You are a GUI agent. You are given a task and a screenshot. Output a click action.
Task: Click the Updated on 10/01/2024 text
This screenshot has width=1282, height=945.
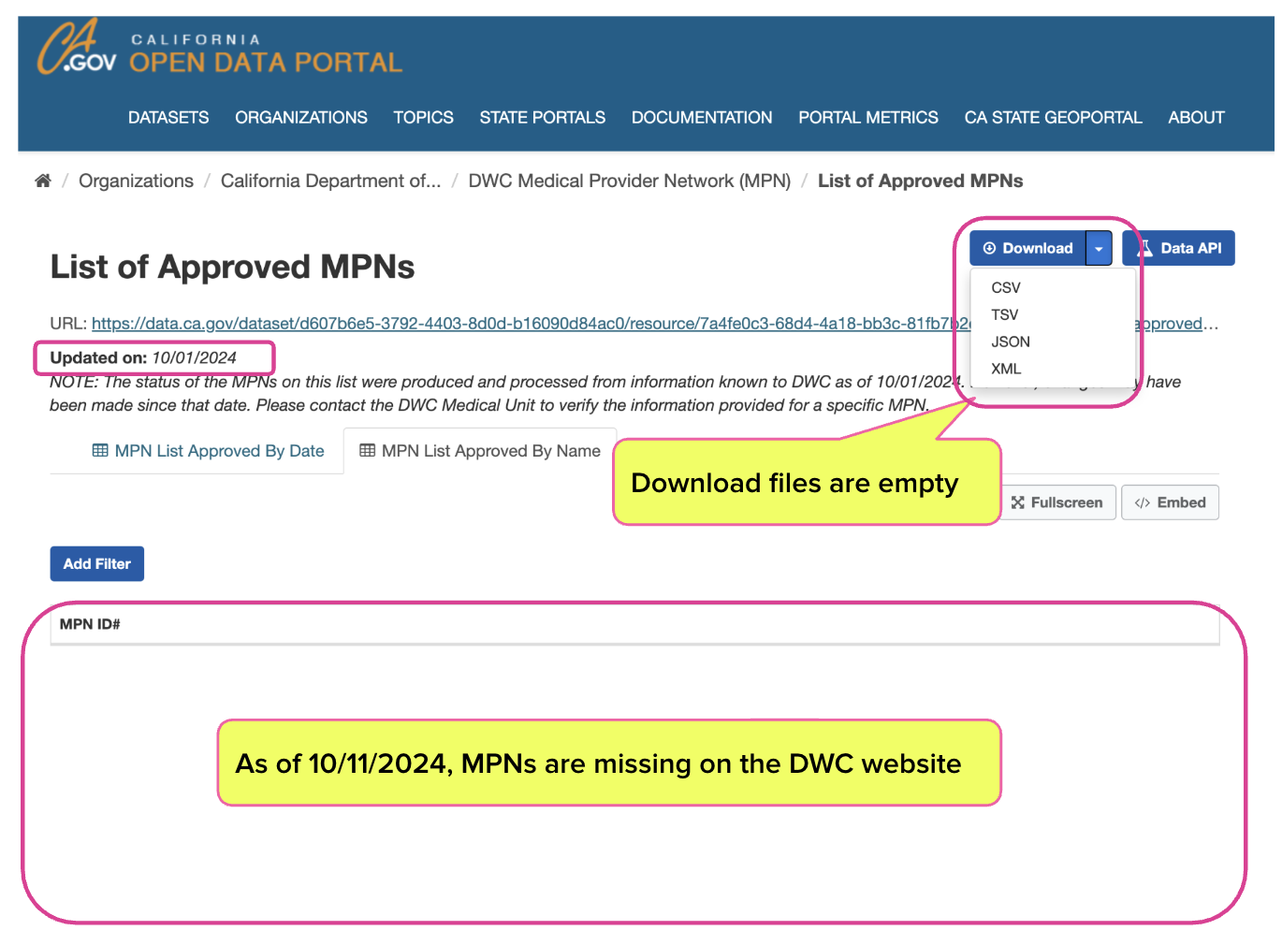(x=143, y=357)
